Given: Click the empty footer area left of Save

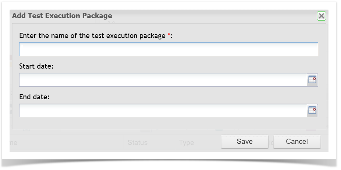Looking at the screenshot, I should pos(74,142).
